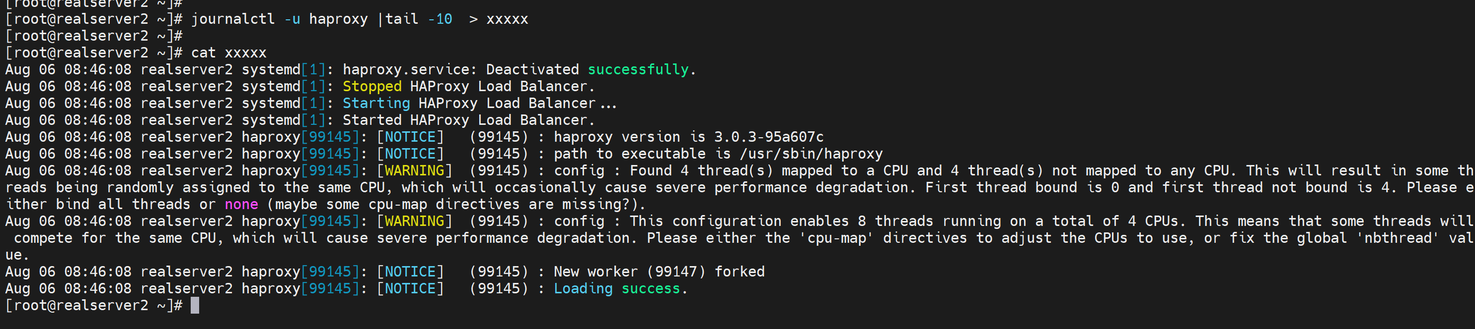Click the "xxxxx" filename in the cat command
The width and height of the screenshot is (1475, 329).
pyautogui.click(x=246, y=53)
